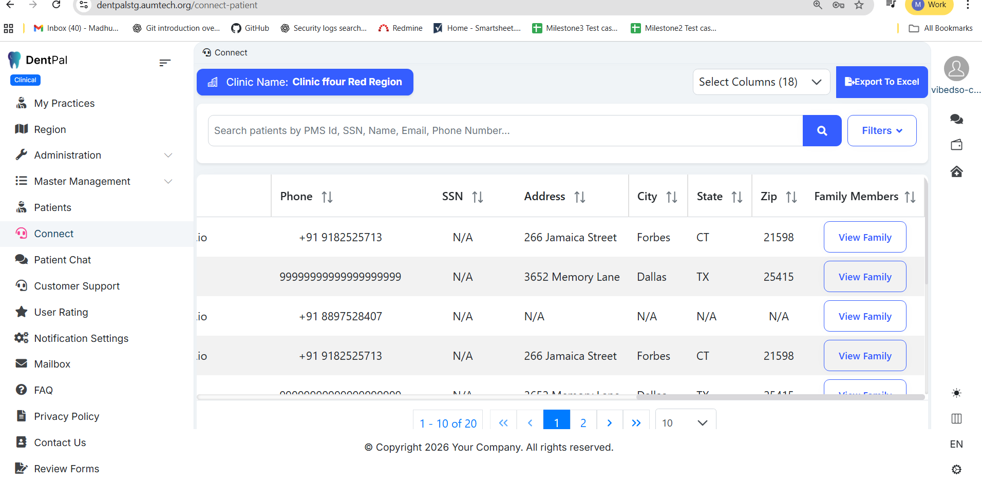Click the blue search magnifier button
This screenshot has height=482, width=982.
[x=822, y=131]
